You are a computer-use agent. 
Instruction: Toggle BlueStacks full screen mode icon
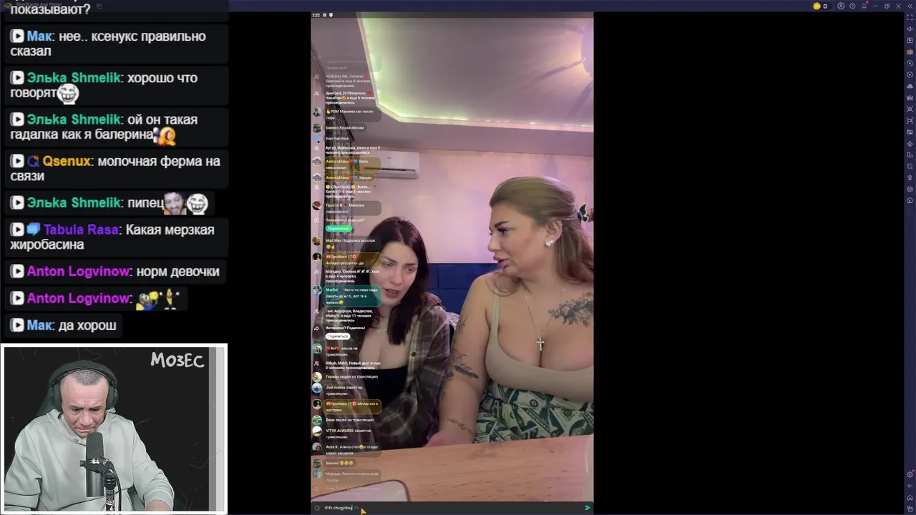point(910,18)
